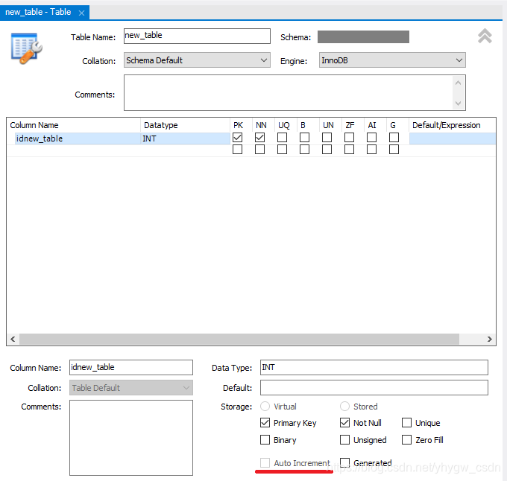
Task: Enable the Zero Fill checkbox
Action: 406,440
